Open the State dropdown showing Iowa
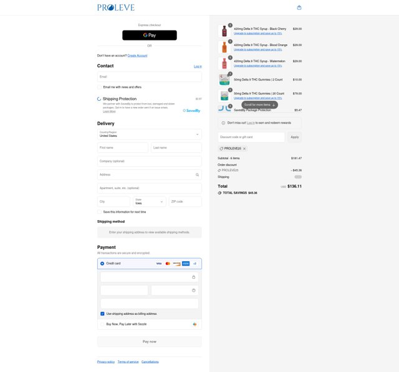Screen dimensions: 399x372 click(x=150, y=202)
